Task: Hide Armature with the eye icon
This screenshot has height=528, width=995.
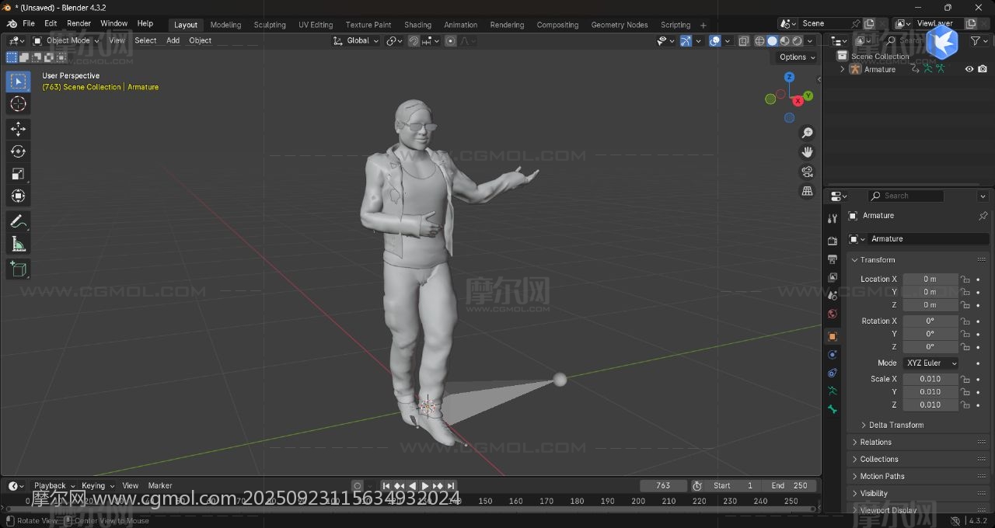Action: click(969, 69)
